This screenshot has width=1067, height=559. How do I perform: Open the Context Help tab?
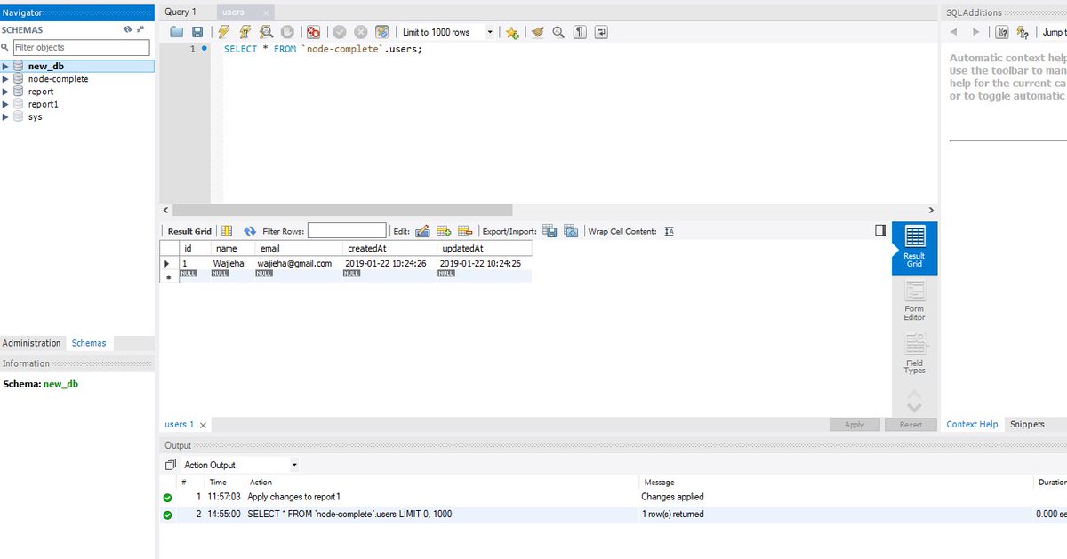click(972, 425)
